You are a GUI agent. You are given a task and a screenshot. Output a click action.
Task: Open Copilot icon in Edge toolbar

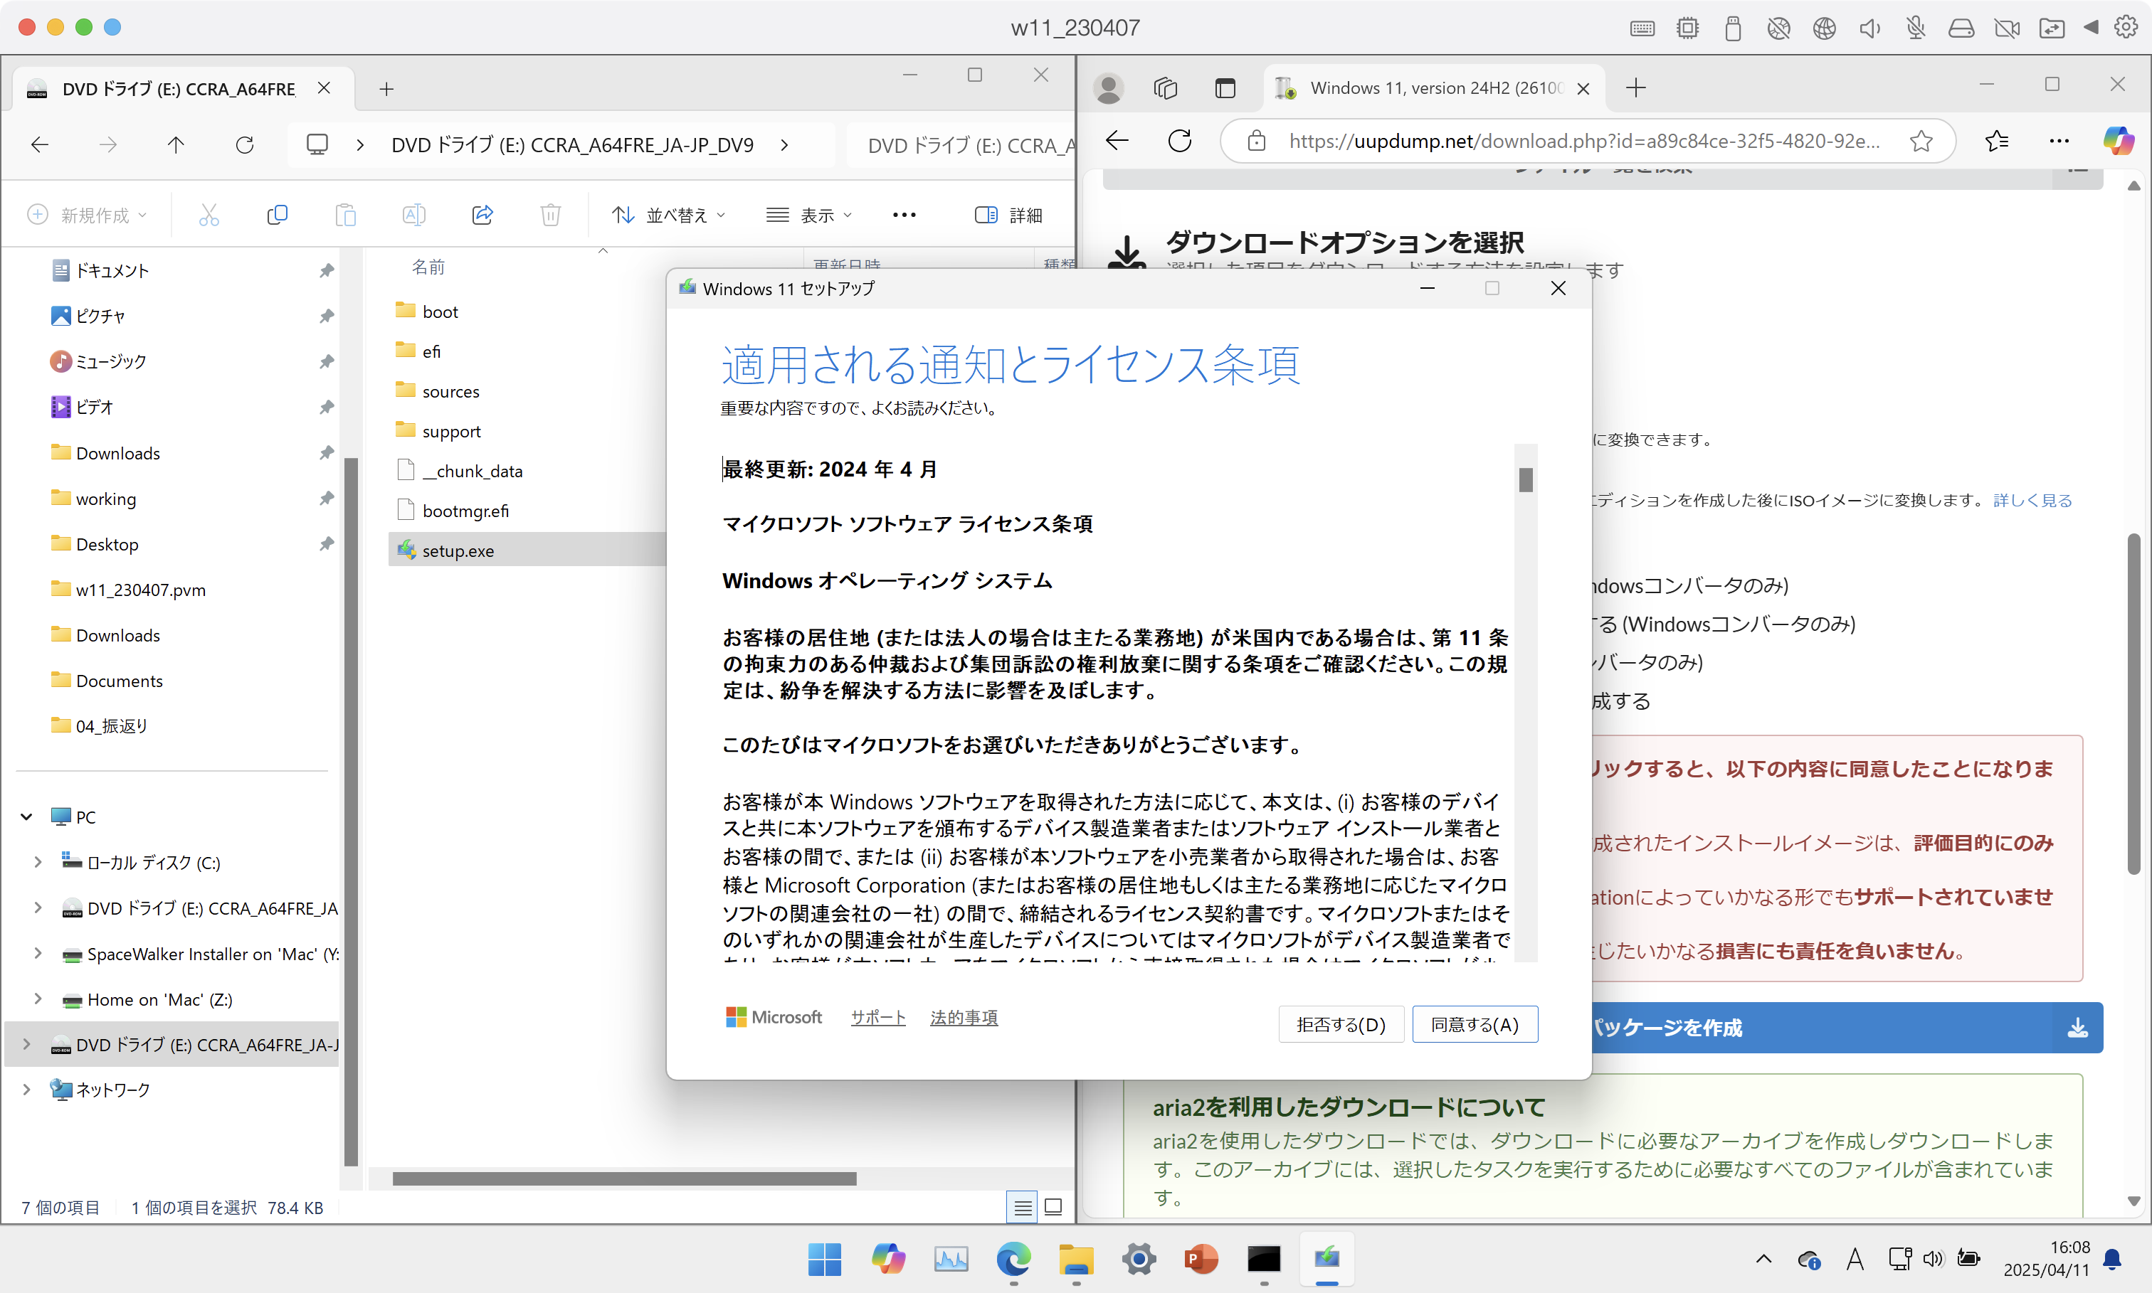(2119, 141)
